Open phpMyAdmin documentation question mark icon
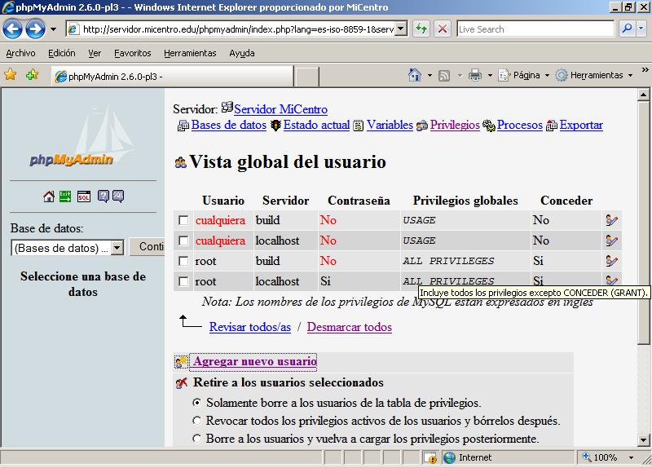This screenshot has width=652, height=468. (x=104, y=196)
